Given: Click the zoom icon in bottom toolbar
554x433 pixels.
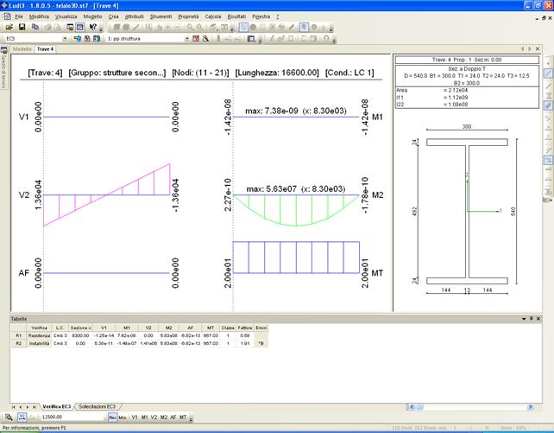Looking at the screenshot, I should pos(8,417).
